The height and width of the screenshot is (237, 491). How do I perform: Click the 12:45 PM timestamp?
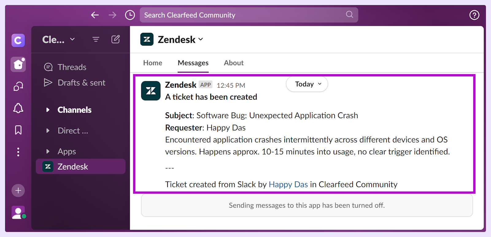tap(231, 85)
